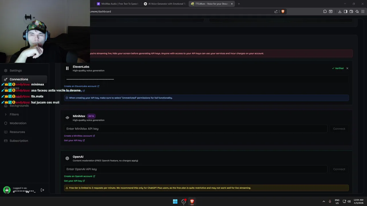The width and height of the screenshot is (367, 206).
Task: Click the share icon in address bar
Action: pos(276,11)
